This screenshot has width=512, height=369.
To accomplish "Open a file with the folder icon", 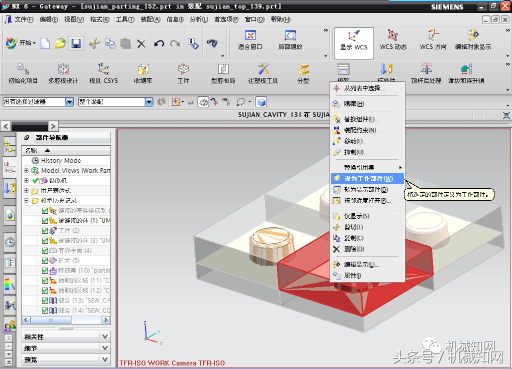I will [x=60, y=43].
